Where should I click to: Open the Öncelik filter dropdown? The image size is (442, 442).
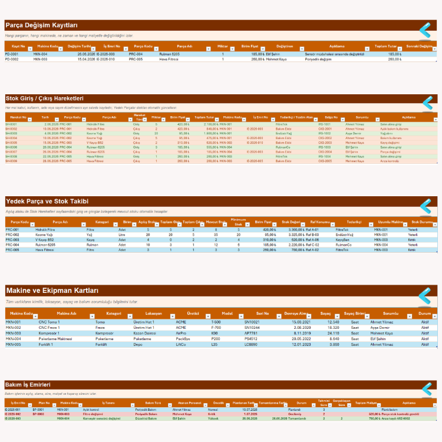227,405
